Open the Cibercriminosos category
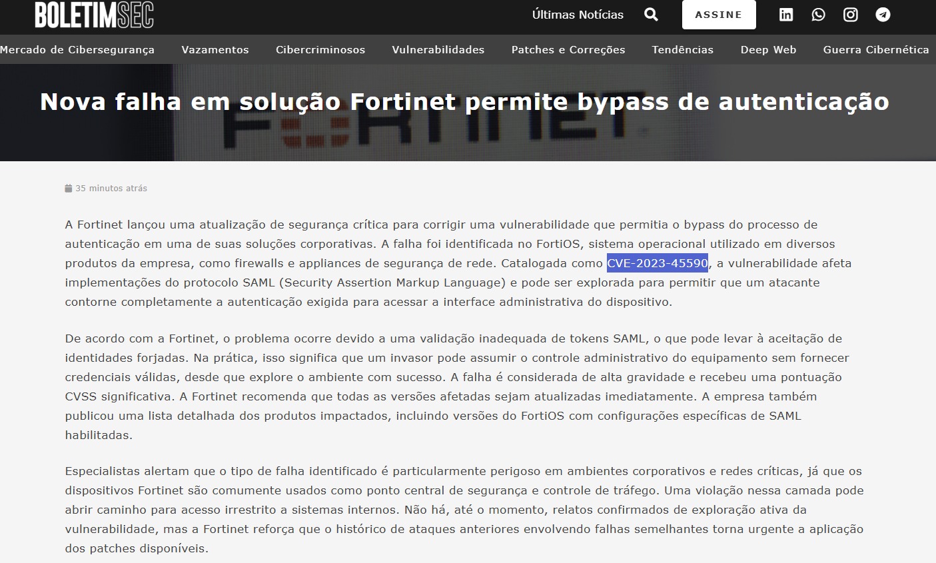Viewport: 936px width, 563px height. pyautogui.click(x=320, y=50)
